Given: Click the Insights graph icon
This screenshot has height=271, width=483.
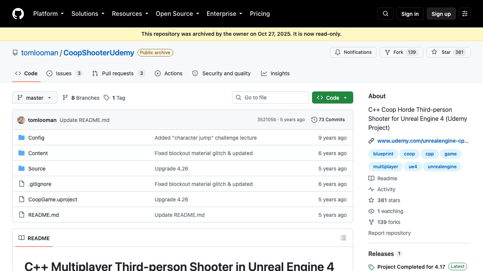Looking at the screenshot, I should coord(264,73).
